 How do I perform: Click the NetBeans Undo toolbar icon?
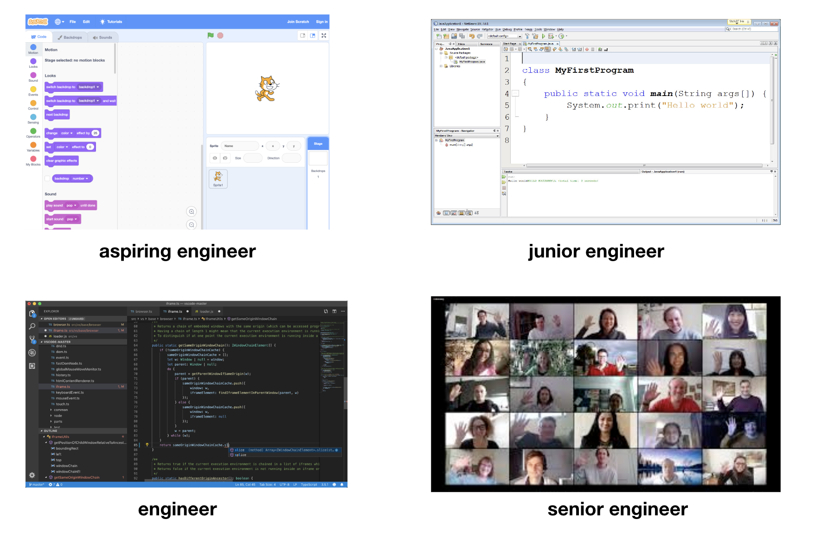pos(472,36)
